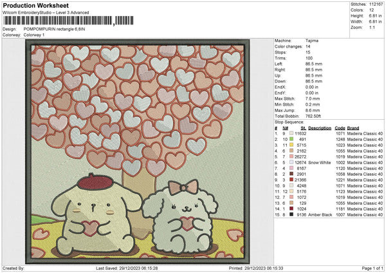Click the Machine value 'Tajima'
Viewport: 386px width, 273px height.
point(311,41)
